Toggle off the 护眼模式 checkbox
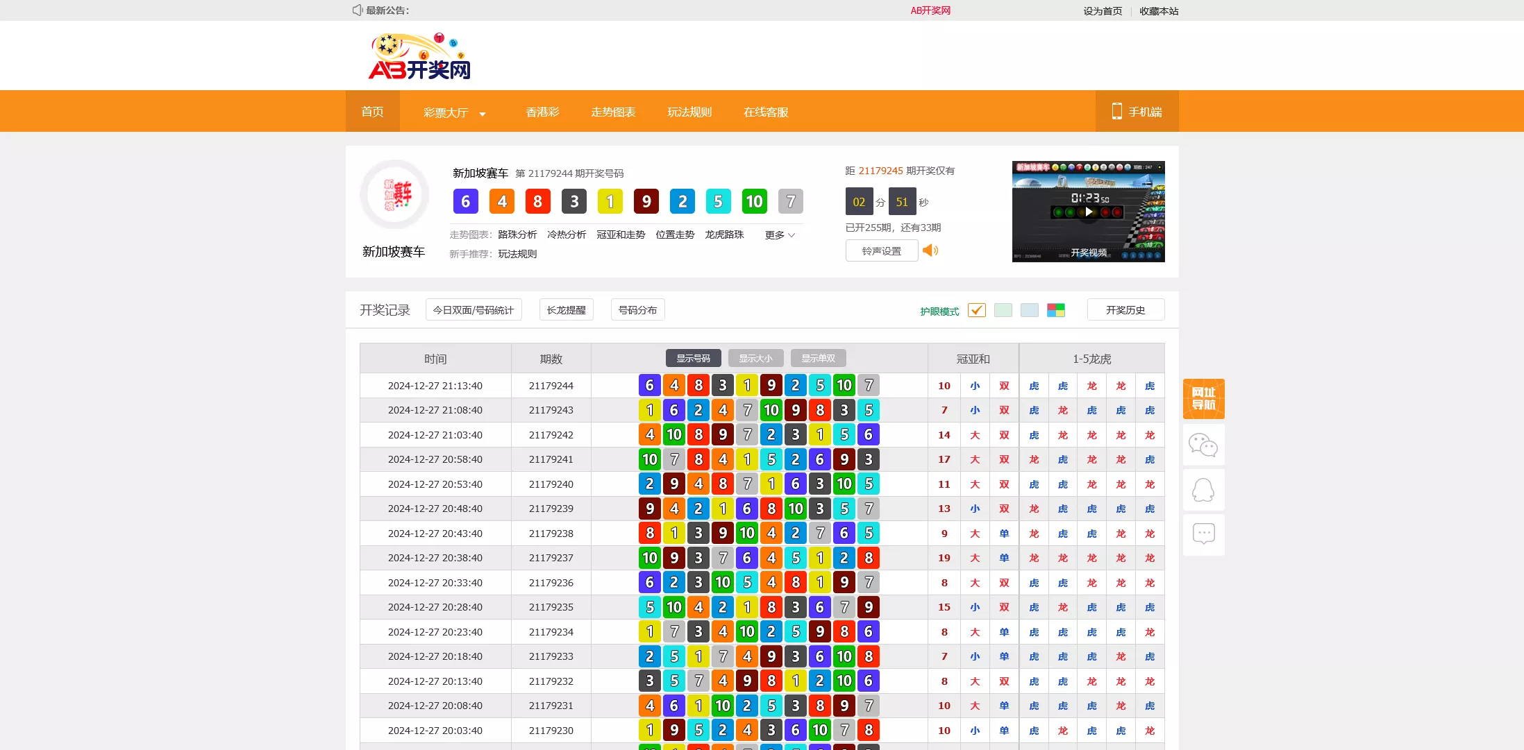1524x750 pixels. tap(976, 310)
